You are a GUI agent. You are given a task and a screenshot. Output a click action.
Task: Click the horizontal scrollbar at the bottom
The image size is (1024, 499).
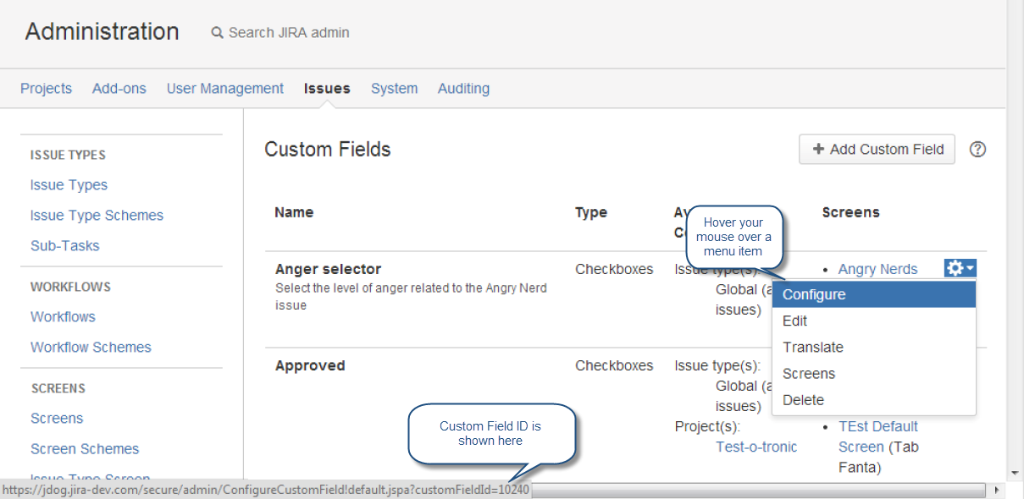[x=757, y=490]
